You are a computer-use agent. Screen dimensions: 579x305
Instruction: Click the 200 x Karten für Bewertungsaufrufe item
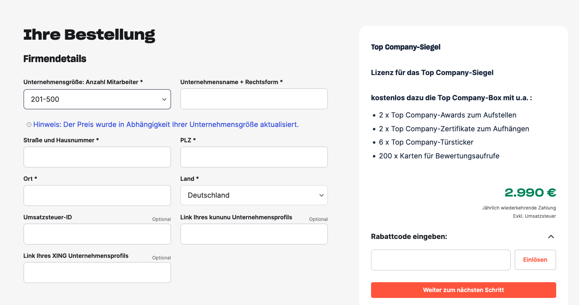click(x=439, y=156)
